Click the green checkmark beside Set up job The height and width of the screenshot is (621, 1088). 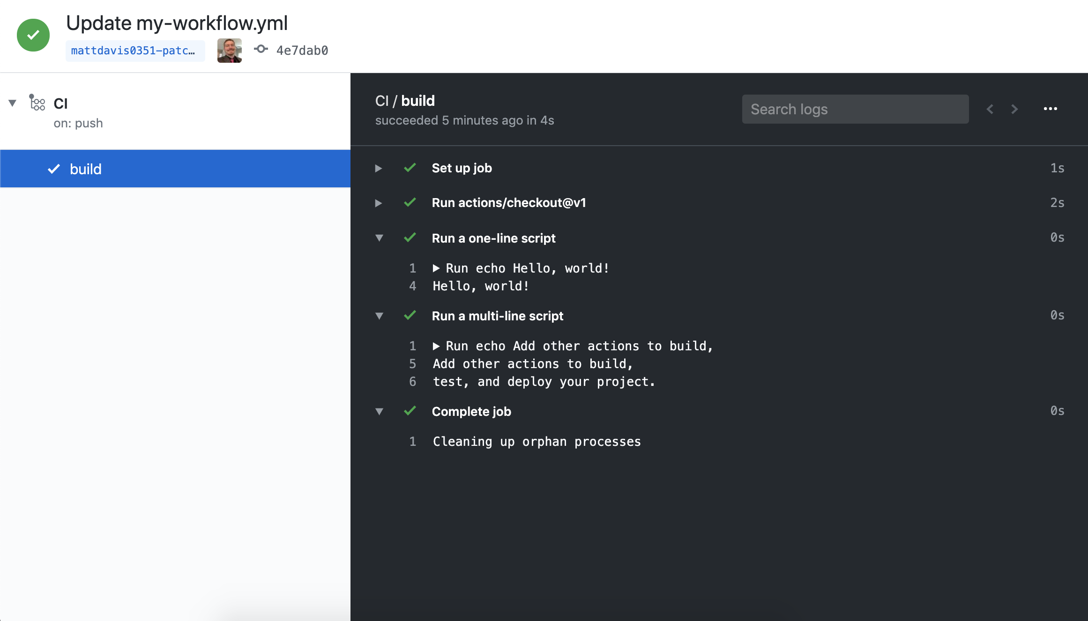point(410,167)
